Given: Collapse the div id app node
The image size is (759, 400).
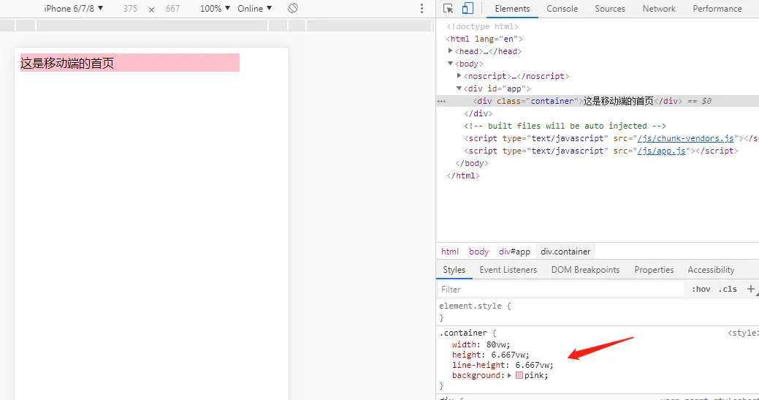Looking at the screenshot, I should tap(459, 88).
